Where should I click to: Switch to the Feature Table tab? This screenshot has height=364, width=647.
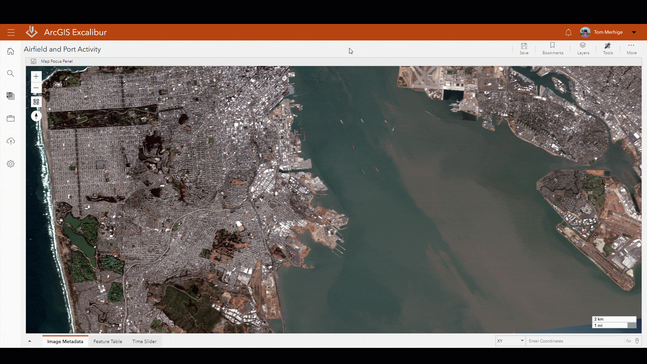[x=108, y=341]
